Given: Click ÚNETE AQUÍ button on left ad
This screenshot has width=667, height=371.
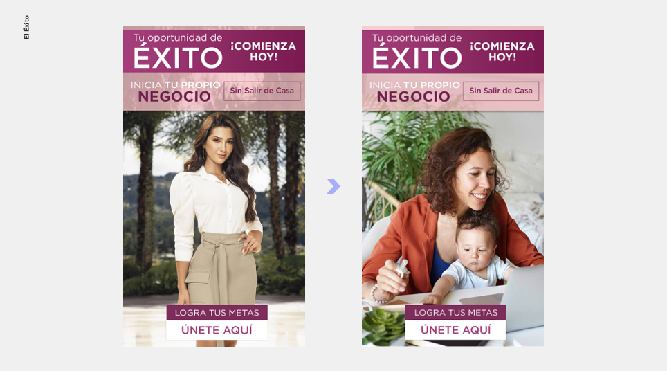Looking at the screenshot, I should [x=217, y=329].
